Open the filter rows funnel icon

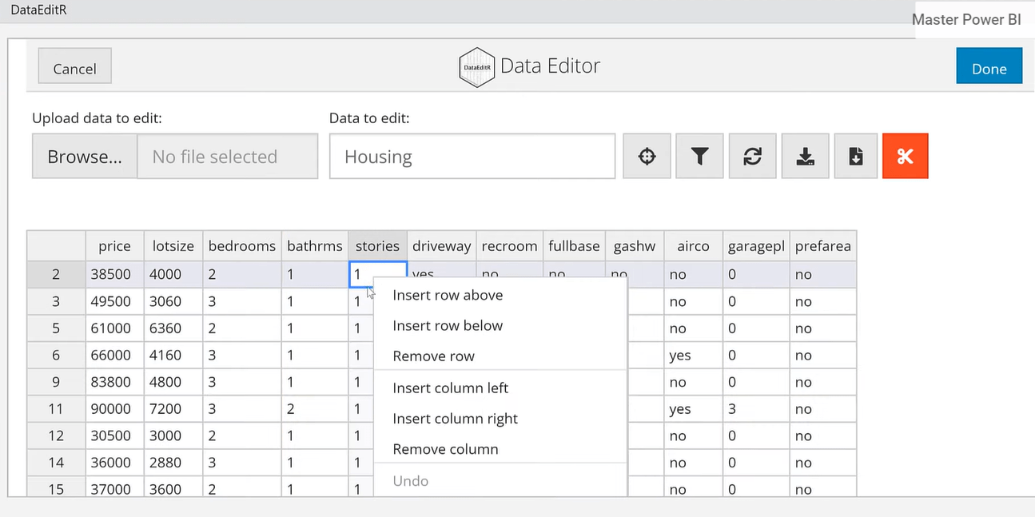[699, 156]
